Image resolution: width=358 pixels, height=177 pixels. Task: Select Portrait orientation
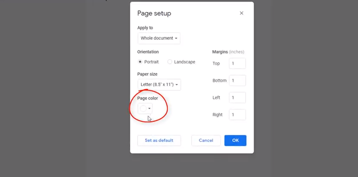(140, 62)
